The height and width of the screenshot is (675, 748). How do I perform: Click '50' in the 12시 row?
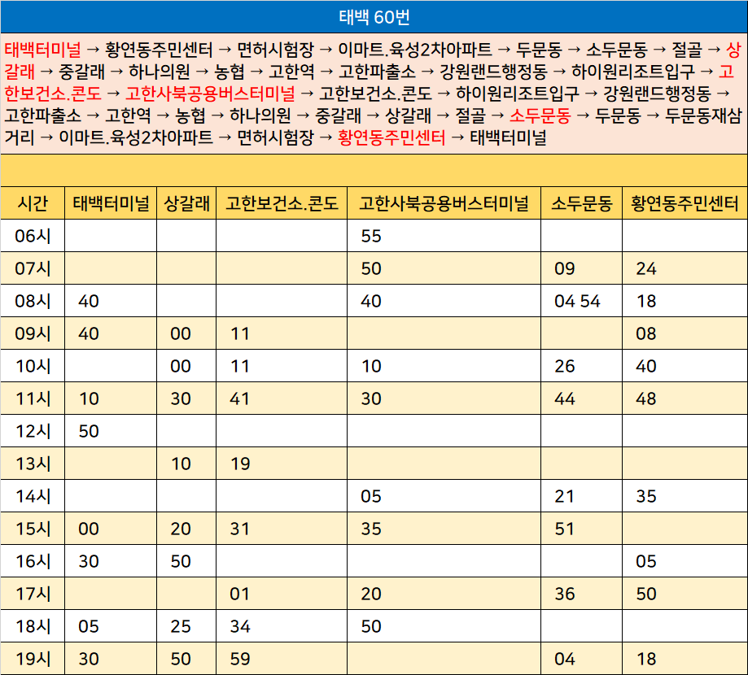[x=89, y=431]
